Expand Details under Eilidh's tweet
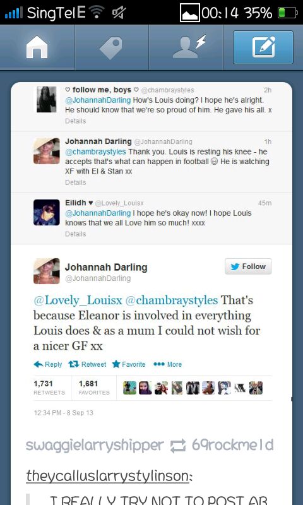Viewport: 303px width, 505px height. click(x=75, y=234)
